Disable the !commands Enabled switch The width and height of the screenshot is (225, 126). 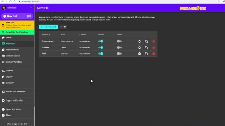101,41
